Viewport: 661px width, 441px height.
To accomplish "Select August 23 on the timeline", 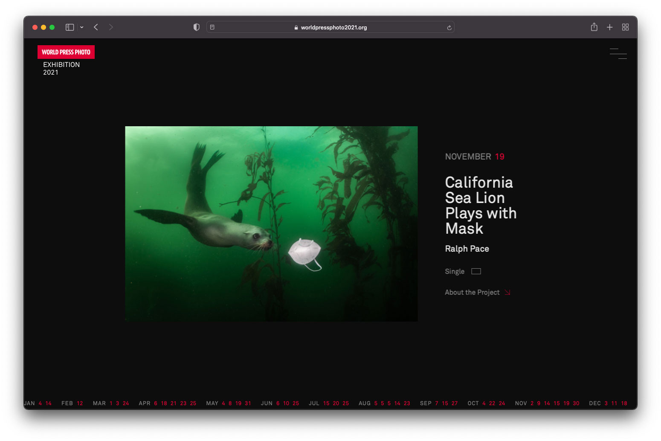I will (407, 403).
